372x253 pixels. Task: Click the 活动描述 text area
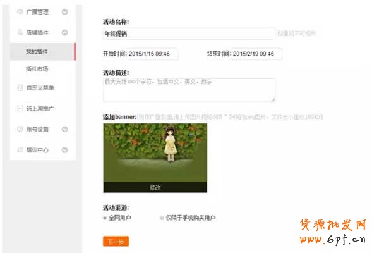(189, 90)
